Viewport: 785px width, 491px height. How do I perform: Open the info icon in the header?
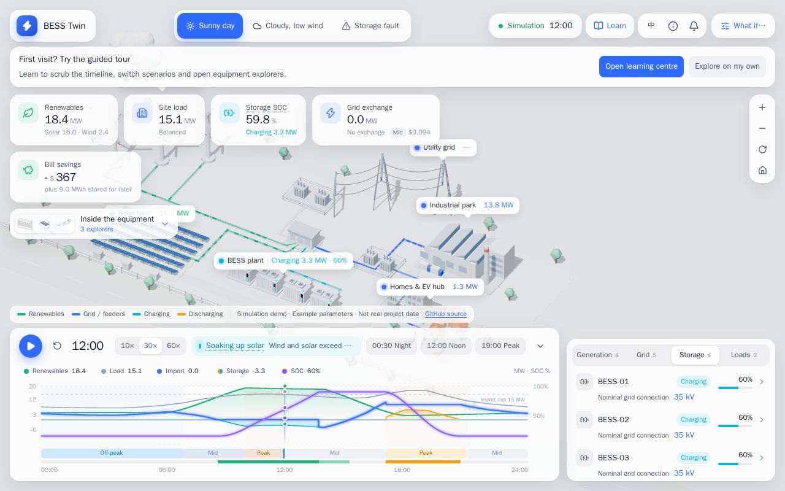click(673, 26)
